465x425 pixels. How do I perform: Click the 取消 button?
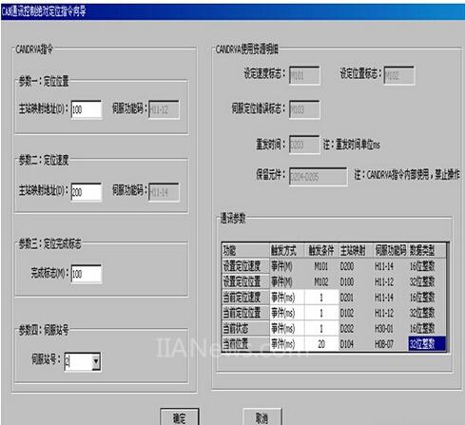(262, 417)
